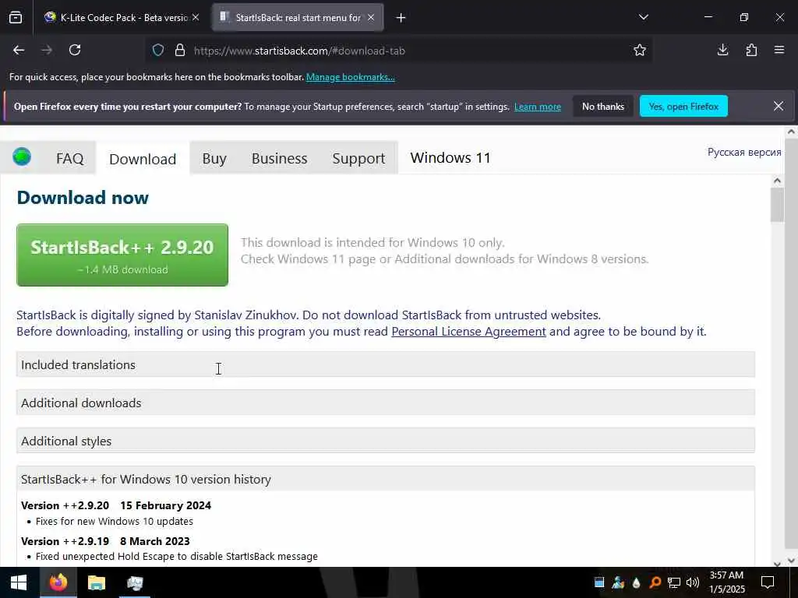798x598 pixels.
Task: Open the extensions puzzle icon
Action: coord(751,50)
